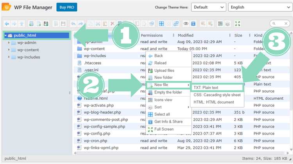Clear search with the X button
This screenshot has height=164, width=293.
pos(286,23)
